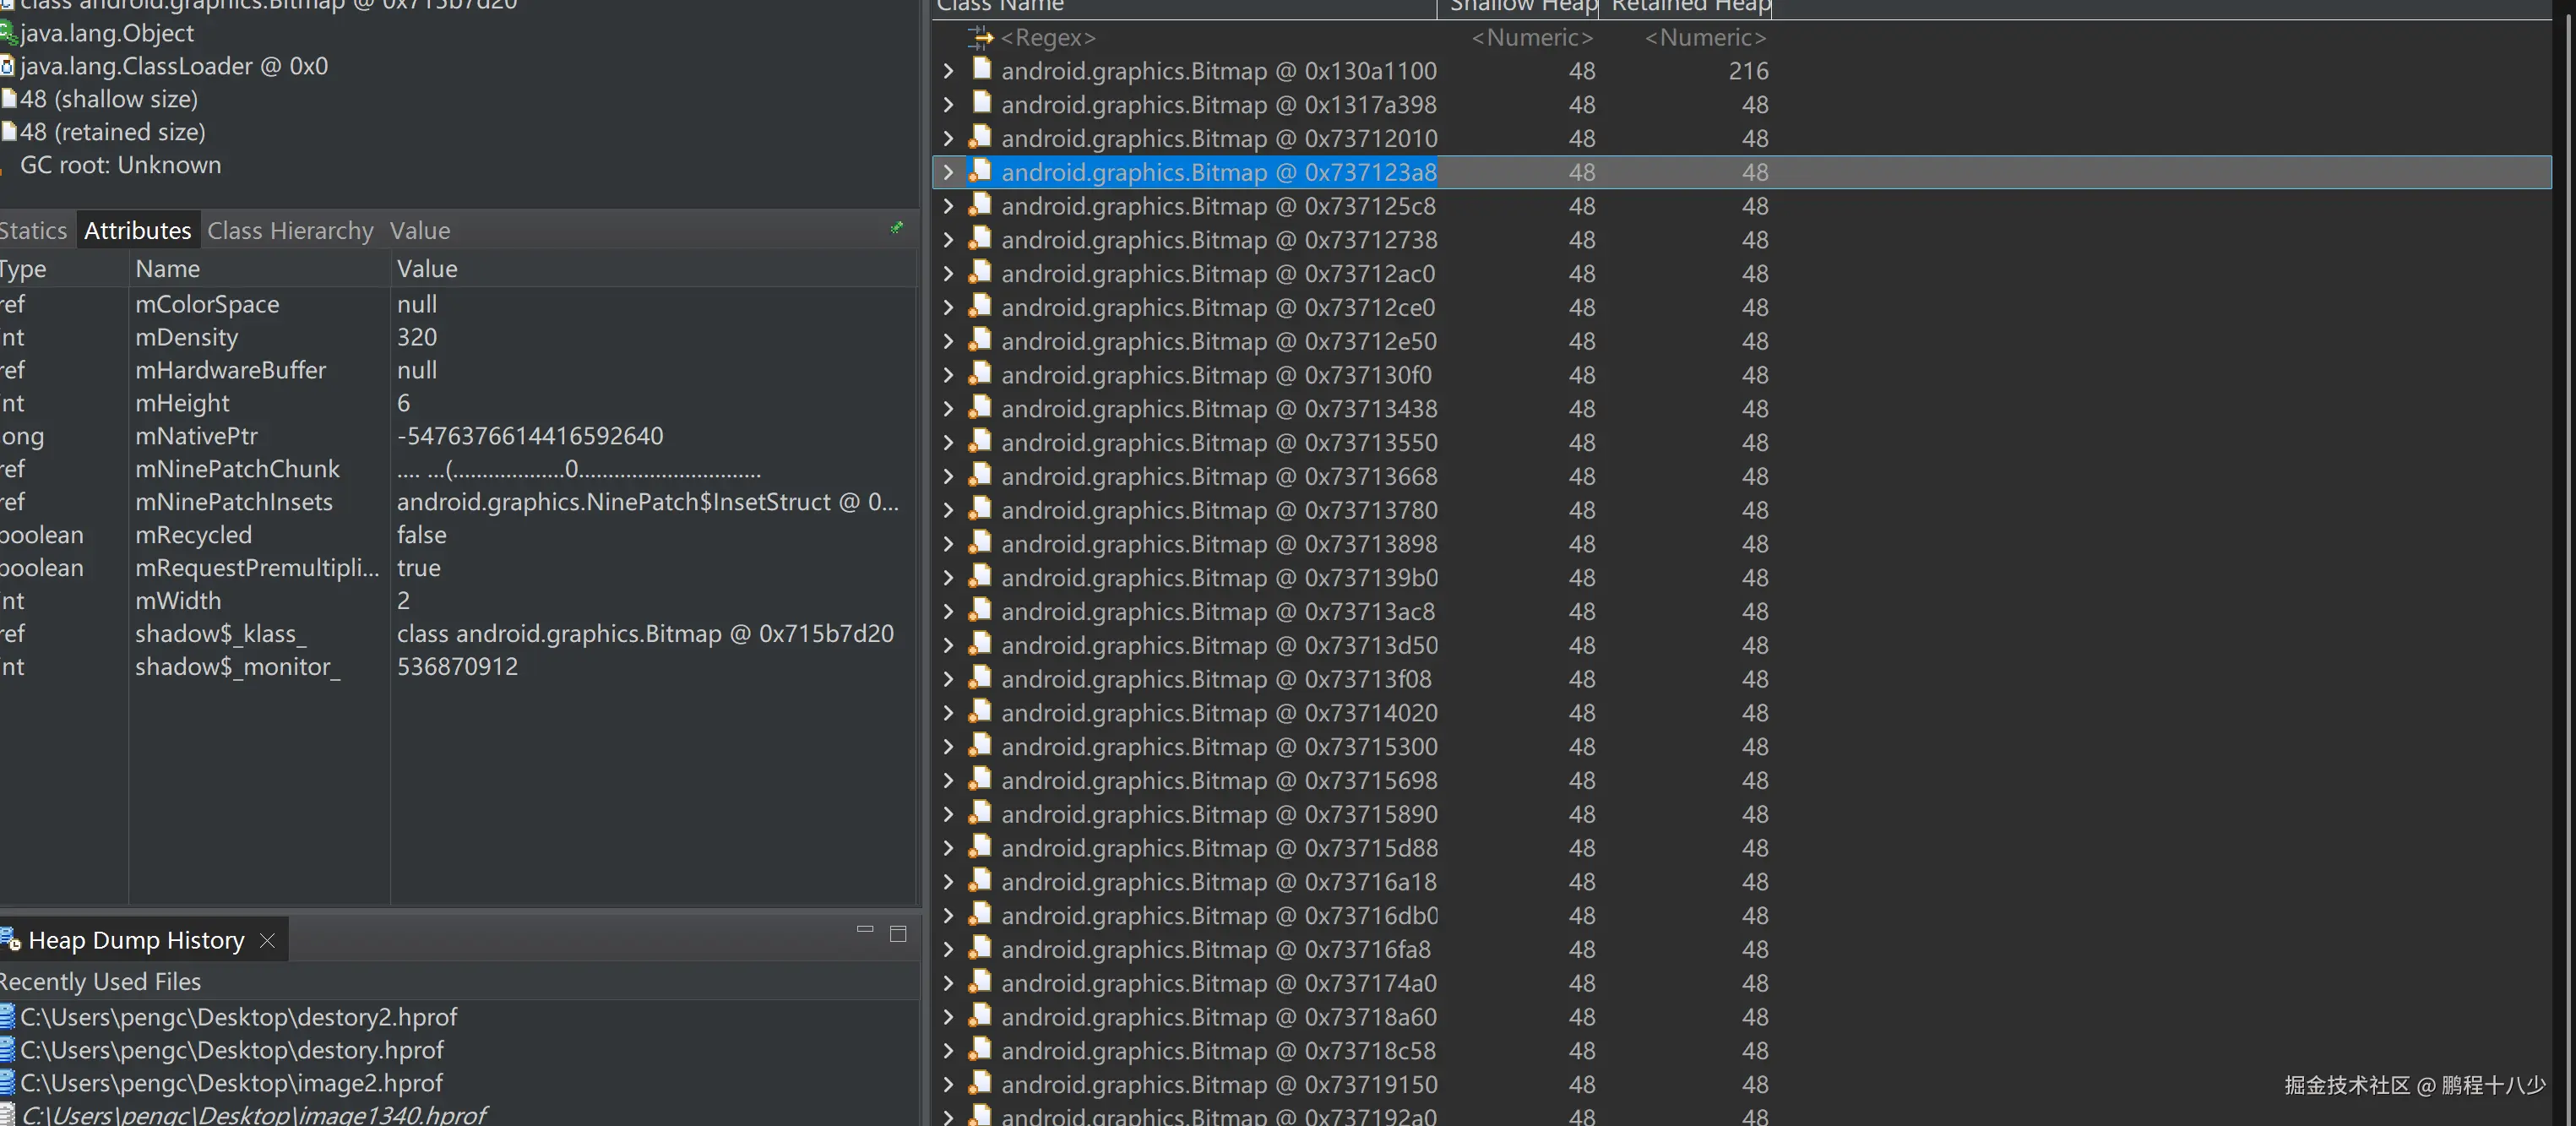Expand Bitmap @ 0x1317a398 tree row

click(948, 104)
